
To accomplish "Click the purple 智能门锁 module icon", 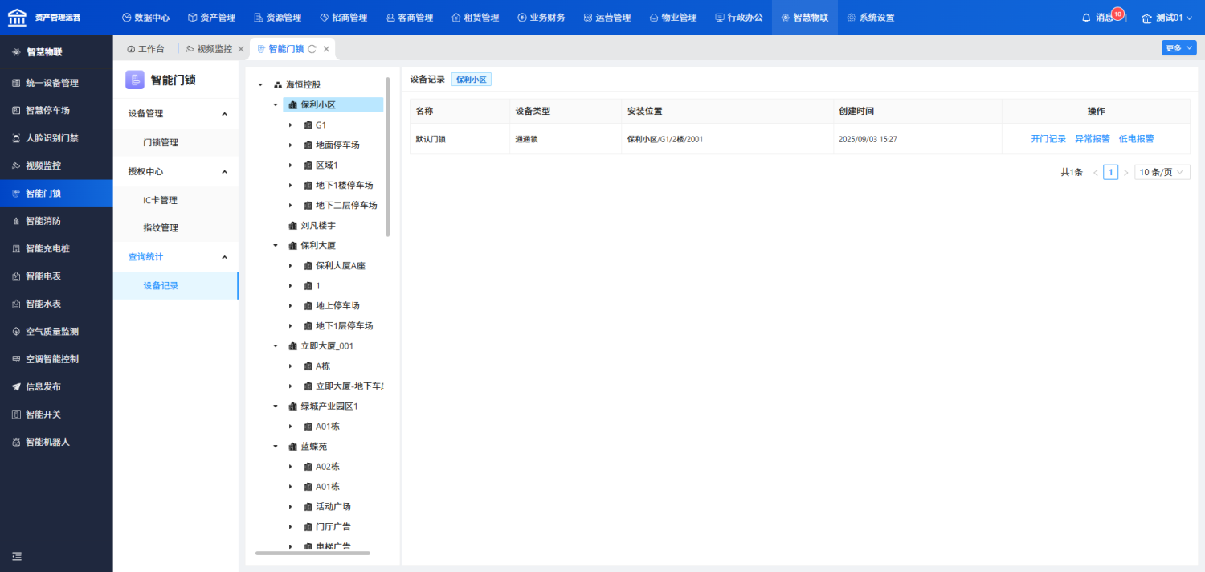I will click(x=135, y=80).
